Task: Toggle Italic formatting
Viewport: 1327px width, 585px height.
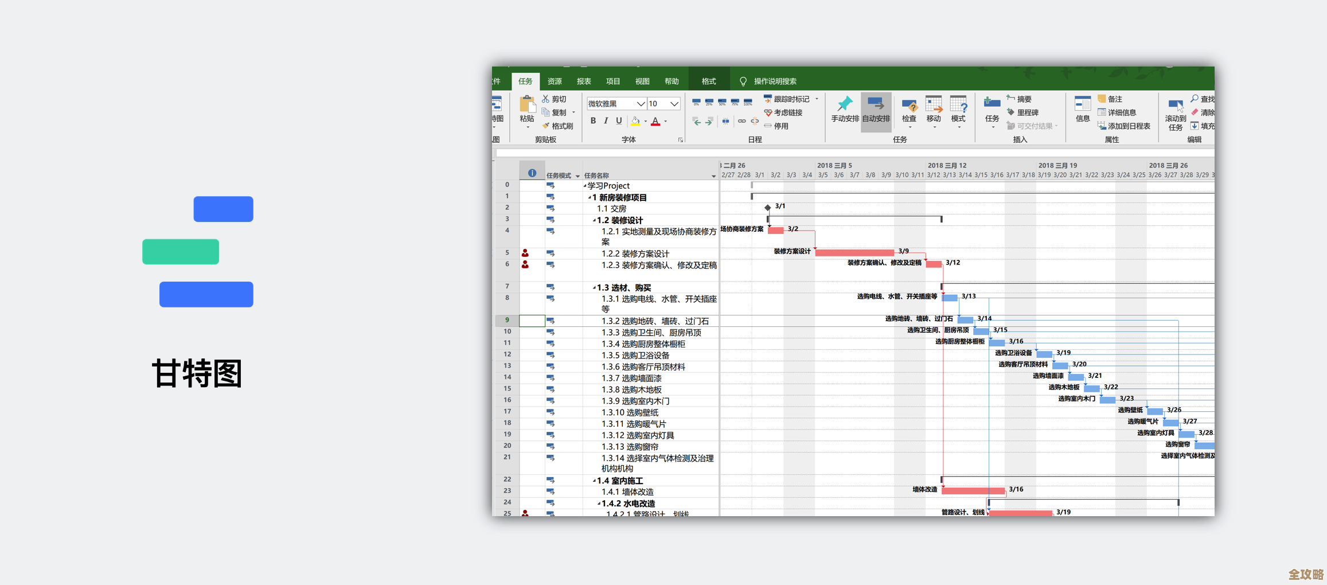Action: click(606, 121)
